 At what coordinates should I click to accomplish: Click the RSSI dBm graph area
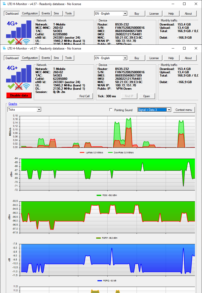[108, 174]
